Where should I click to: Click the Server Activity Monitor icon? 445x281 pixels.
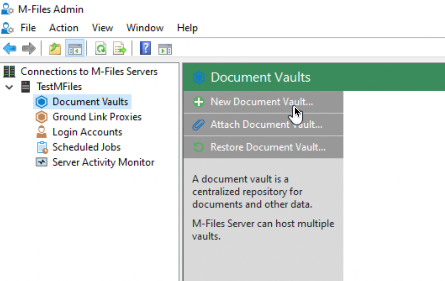point(42,162)
